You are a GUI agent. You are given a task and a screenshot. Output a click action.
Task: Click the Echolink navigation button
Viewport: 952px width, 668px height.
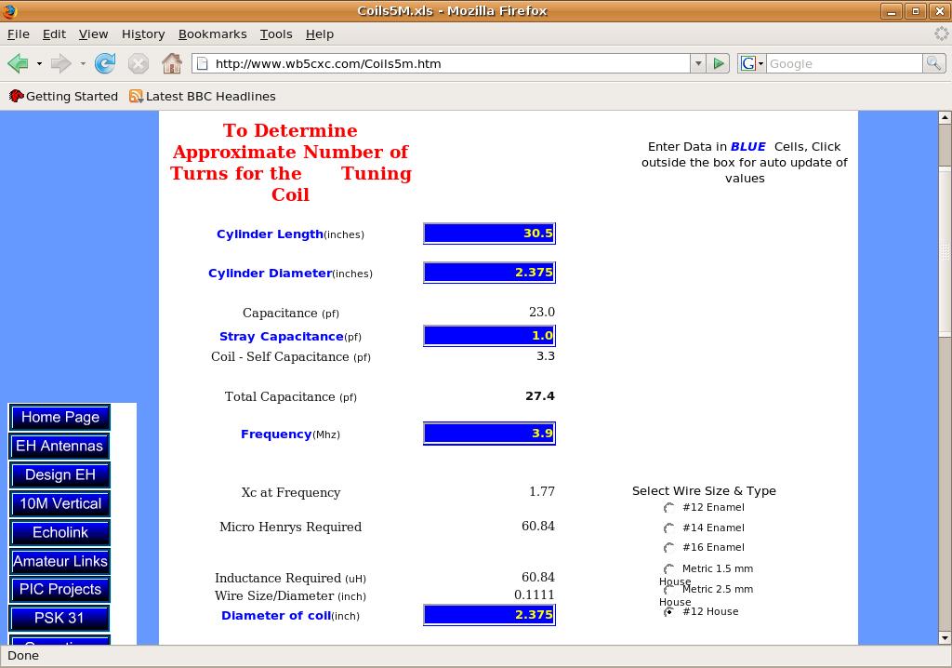click(x=60, y=532)
